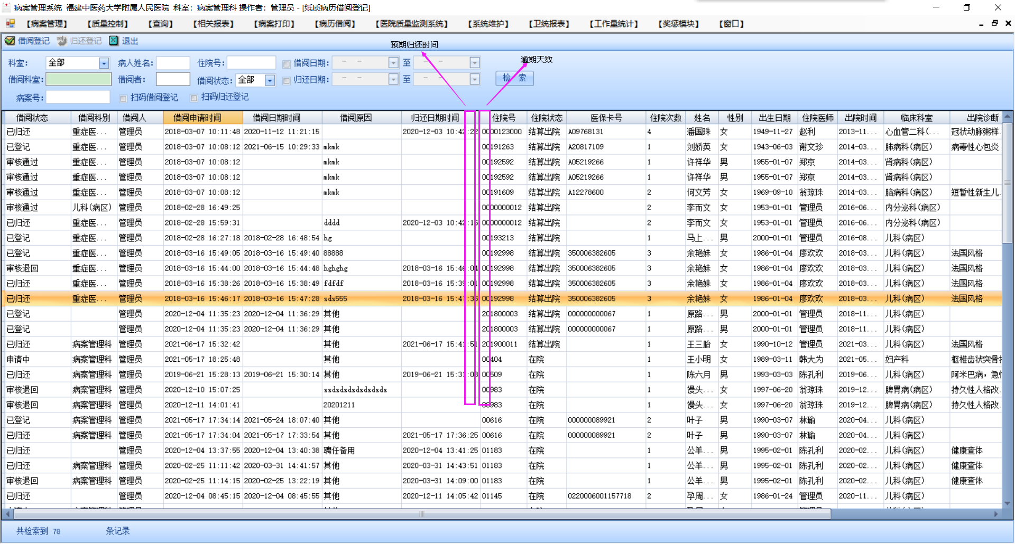Open the 科室 dropdown

(104, 63)
